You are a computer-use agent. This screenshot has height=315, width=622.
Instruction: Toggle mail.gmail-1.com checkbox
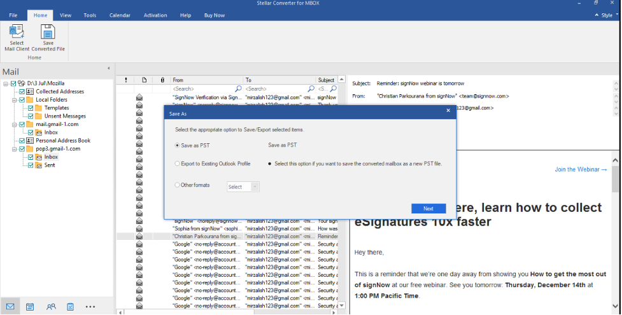point(22,124)
